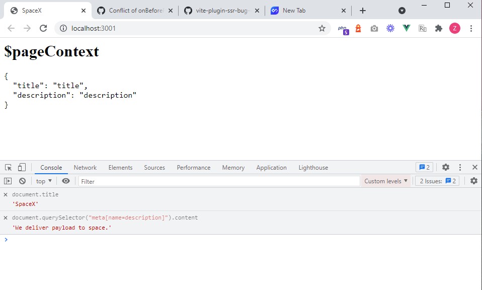Select the inspect element tool in DevTools
The width and height of the screenshot is (482, 290).
point(8,167)
